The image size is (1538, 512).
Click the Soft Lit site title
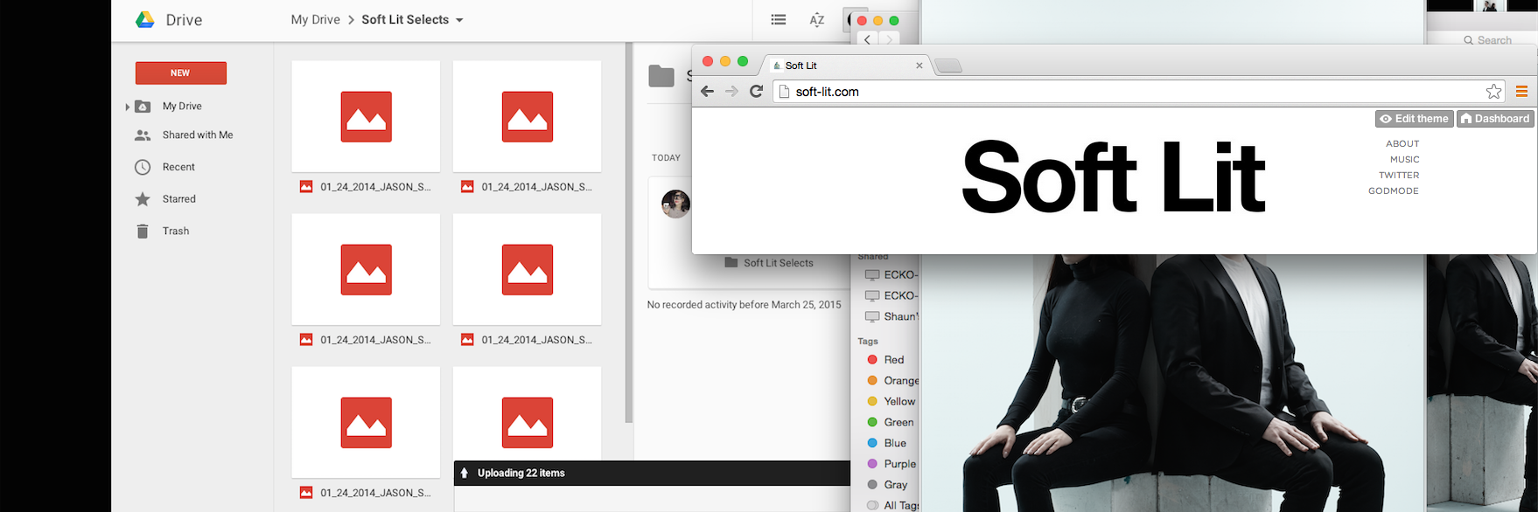(1113, 177)
